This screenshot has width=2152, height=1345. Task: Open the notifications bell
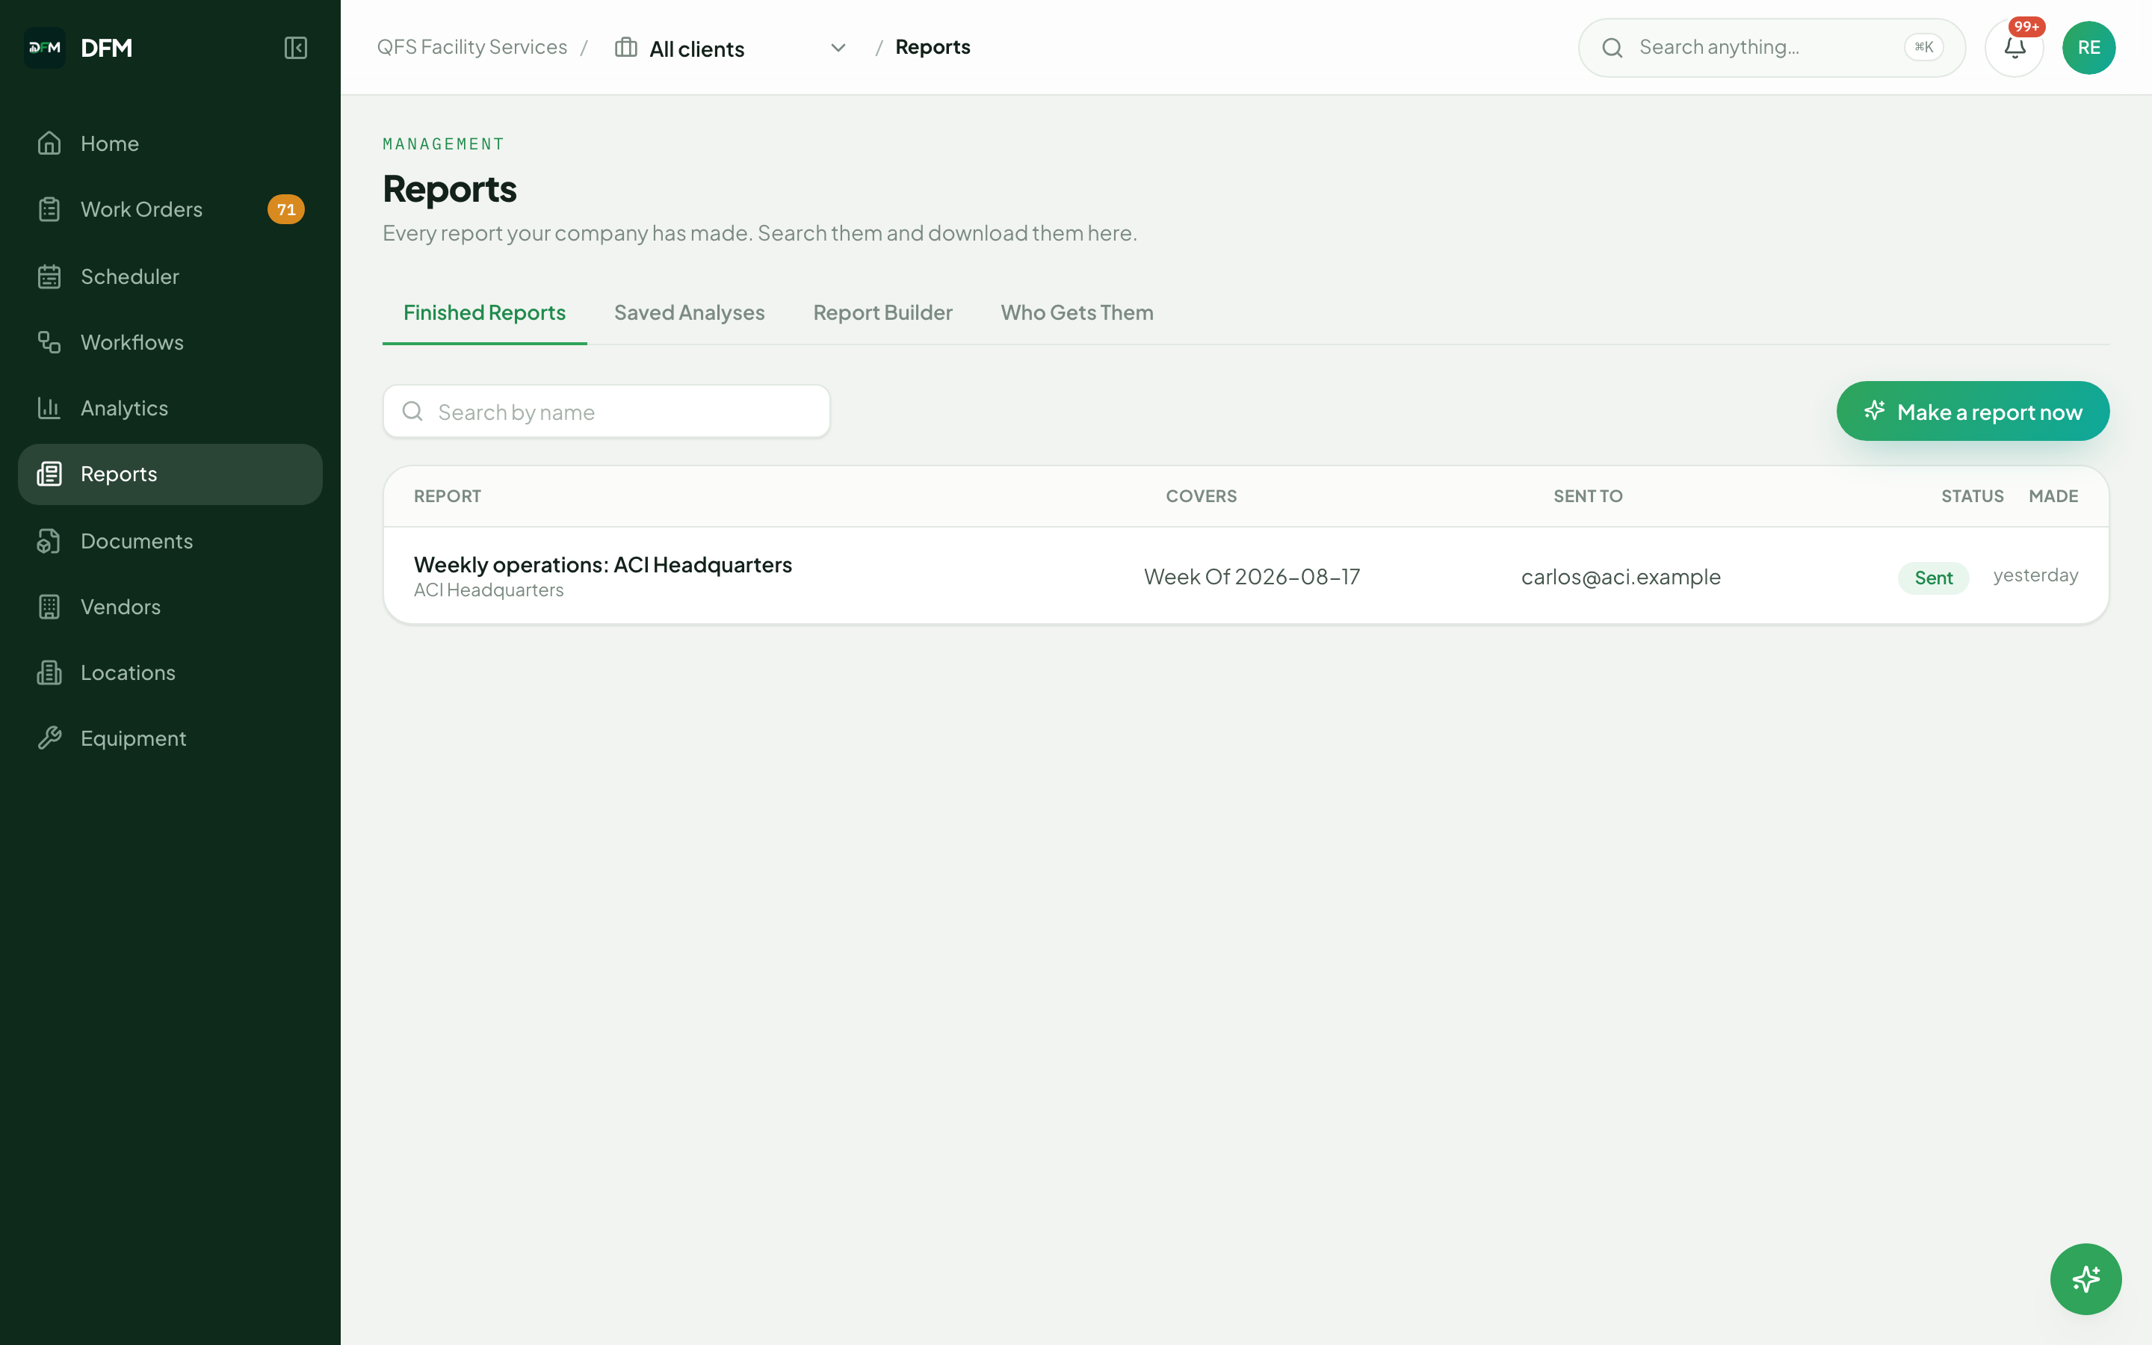click(x=2015, y=47)
